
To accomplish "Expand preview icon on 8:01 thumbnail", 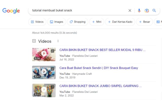I will point(52,87).
